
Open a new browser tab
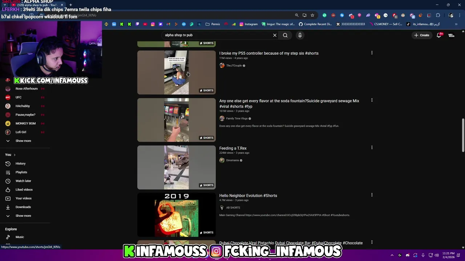click(70, 5)
